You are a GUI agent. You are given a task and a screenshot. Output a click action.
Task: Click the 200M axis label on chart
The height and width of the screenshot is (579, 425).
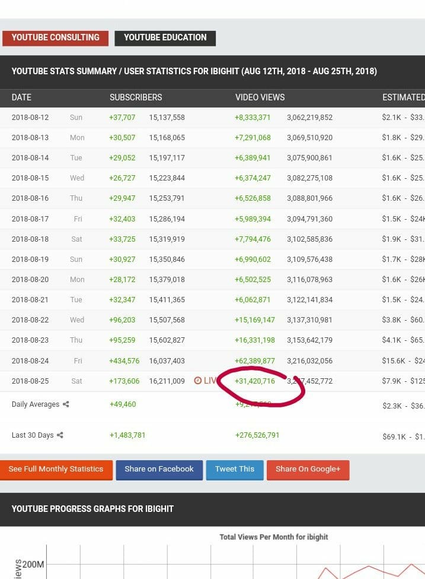(33, 565)
